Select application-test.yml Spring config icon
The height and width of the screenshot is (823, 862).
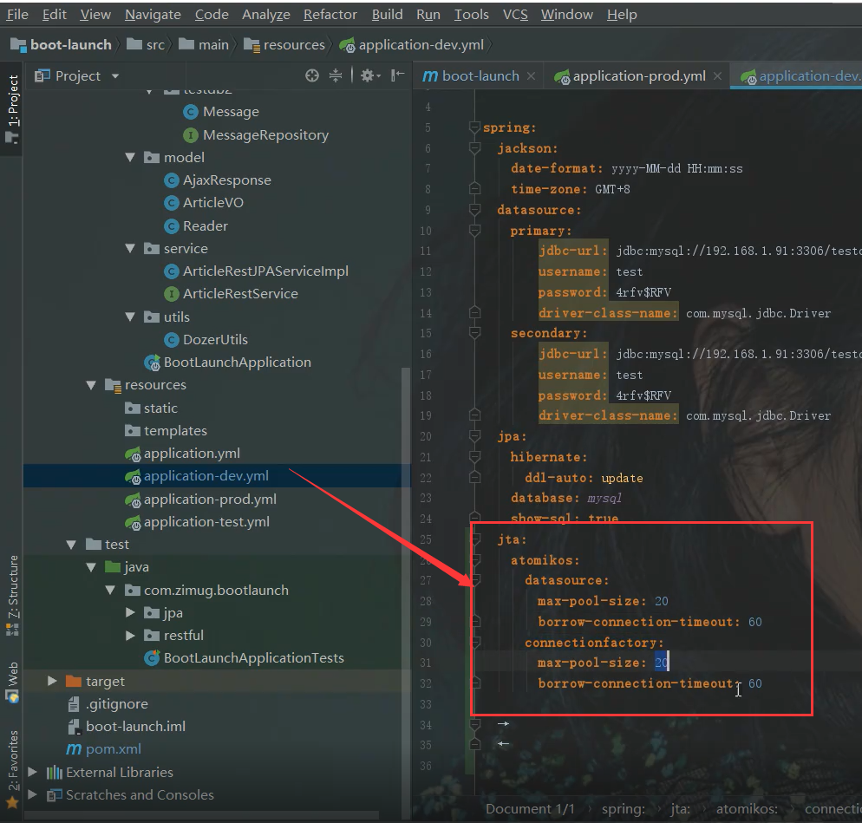133,522
